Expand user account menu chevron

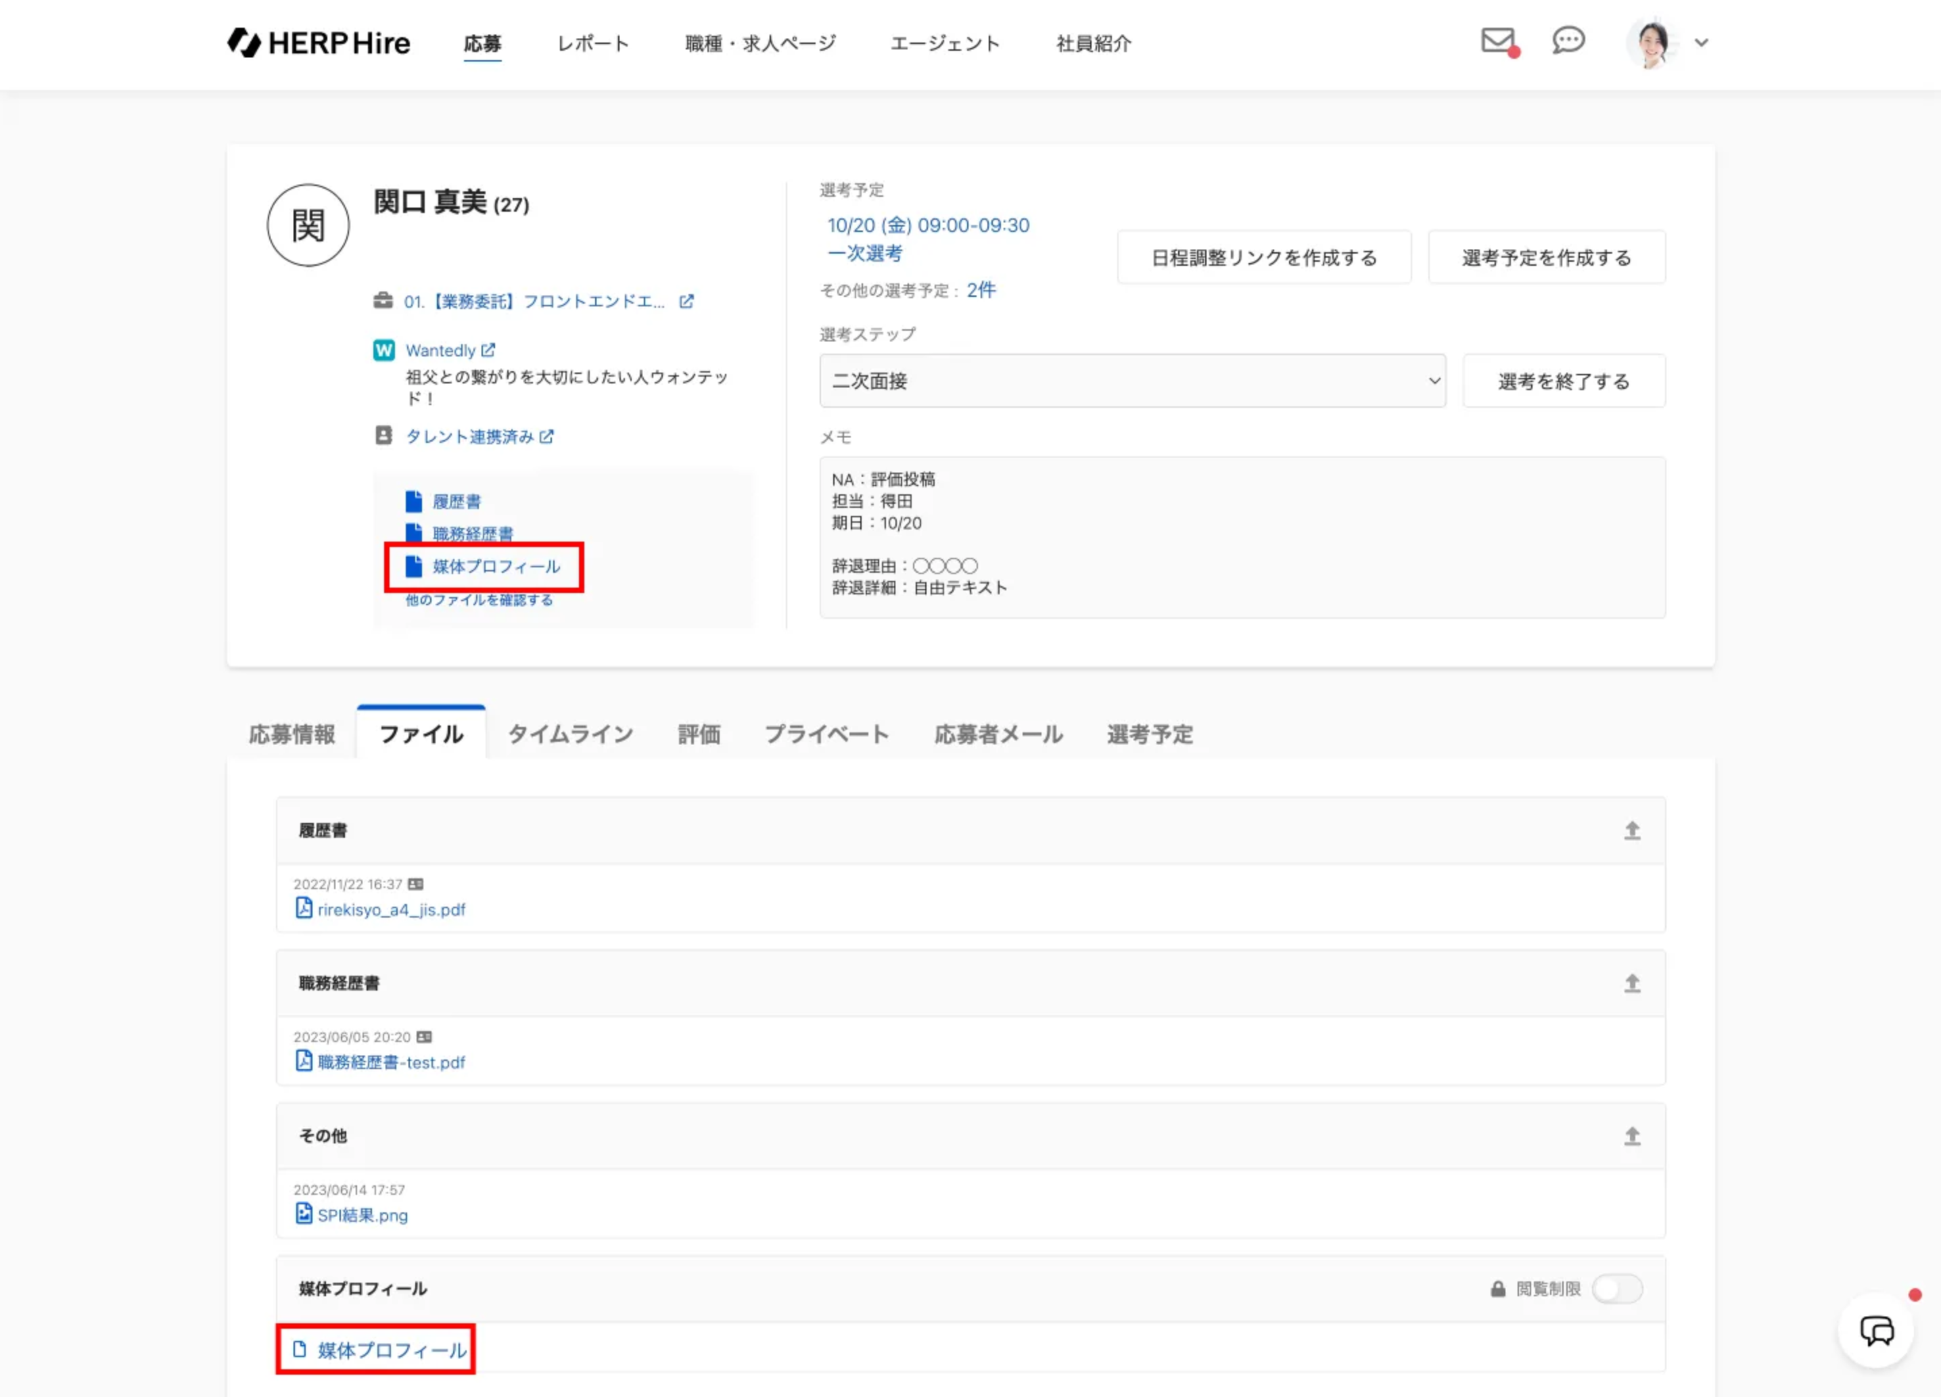pyautogui.click(x=1702, y=43)
